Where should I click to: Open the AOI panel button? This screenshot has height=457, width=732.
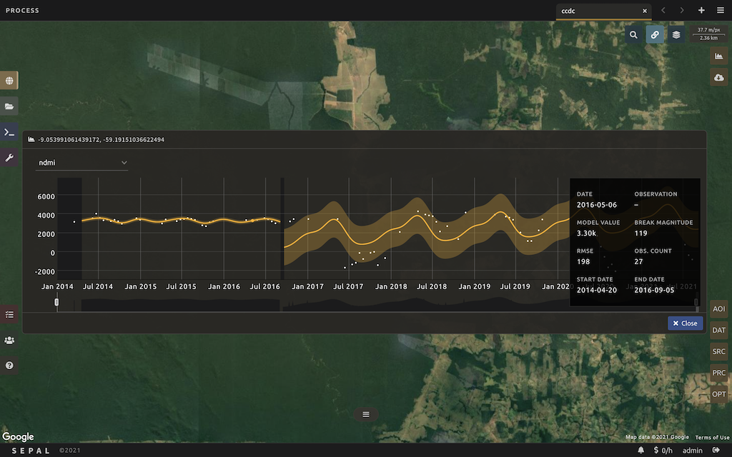pyautogui.click(x=719, y=308)
